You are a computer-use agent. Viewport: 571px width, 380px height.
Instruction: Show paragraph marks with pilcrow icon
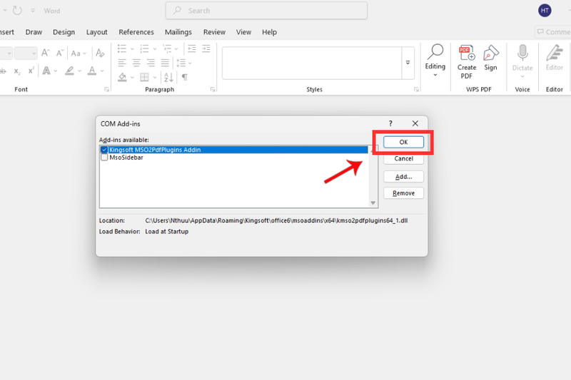[x=185, y=77]
